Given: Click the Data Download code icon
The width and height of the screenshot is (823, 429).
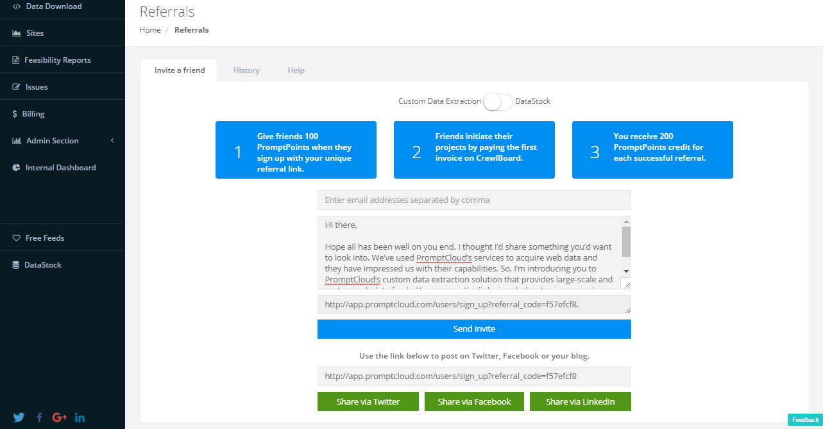Looking at the screenshot, I should coord(17,6).
